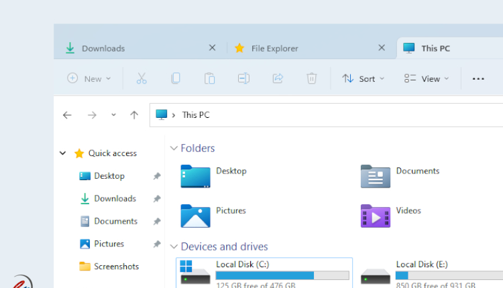Open the New dropdown menu
Screen dimensions: 503x288
click(89, 78)
